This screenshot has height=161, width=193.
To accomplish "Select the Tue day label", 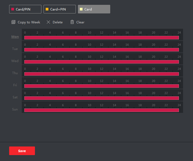I will tap(15, 49).
